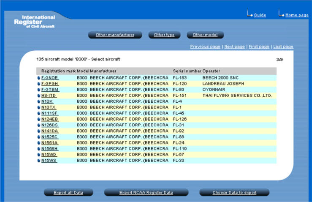The height and width of the screenshot is (202, 312).
Task: Open the Guide link
Action: 260,15
